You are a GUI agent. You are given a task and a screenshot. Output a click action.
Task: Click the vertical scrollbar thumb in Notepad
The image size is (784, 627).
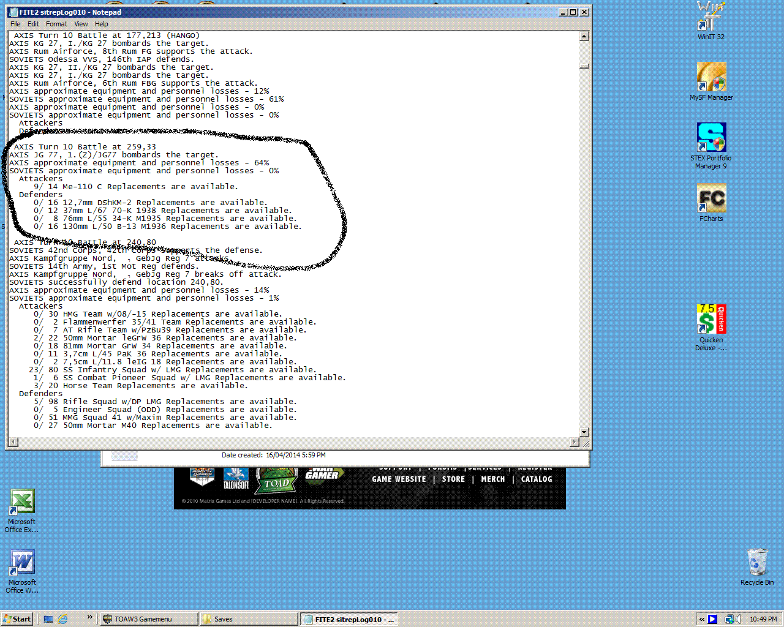coord(584,66)
